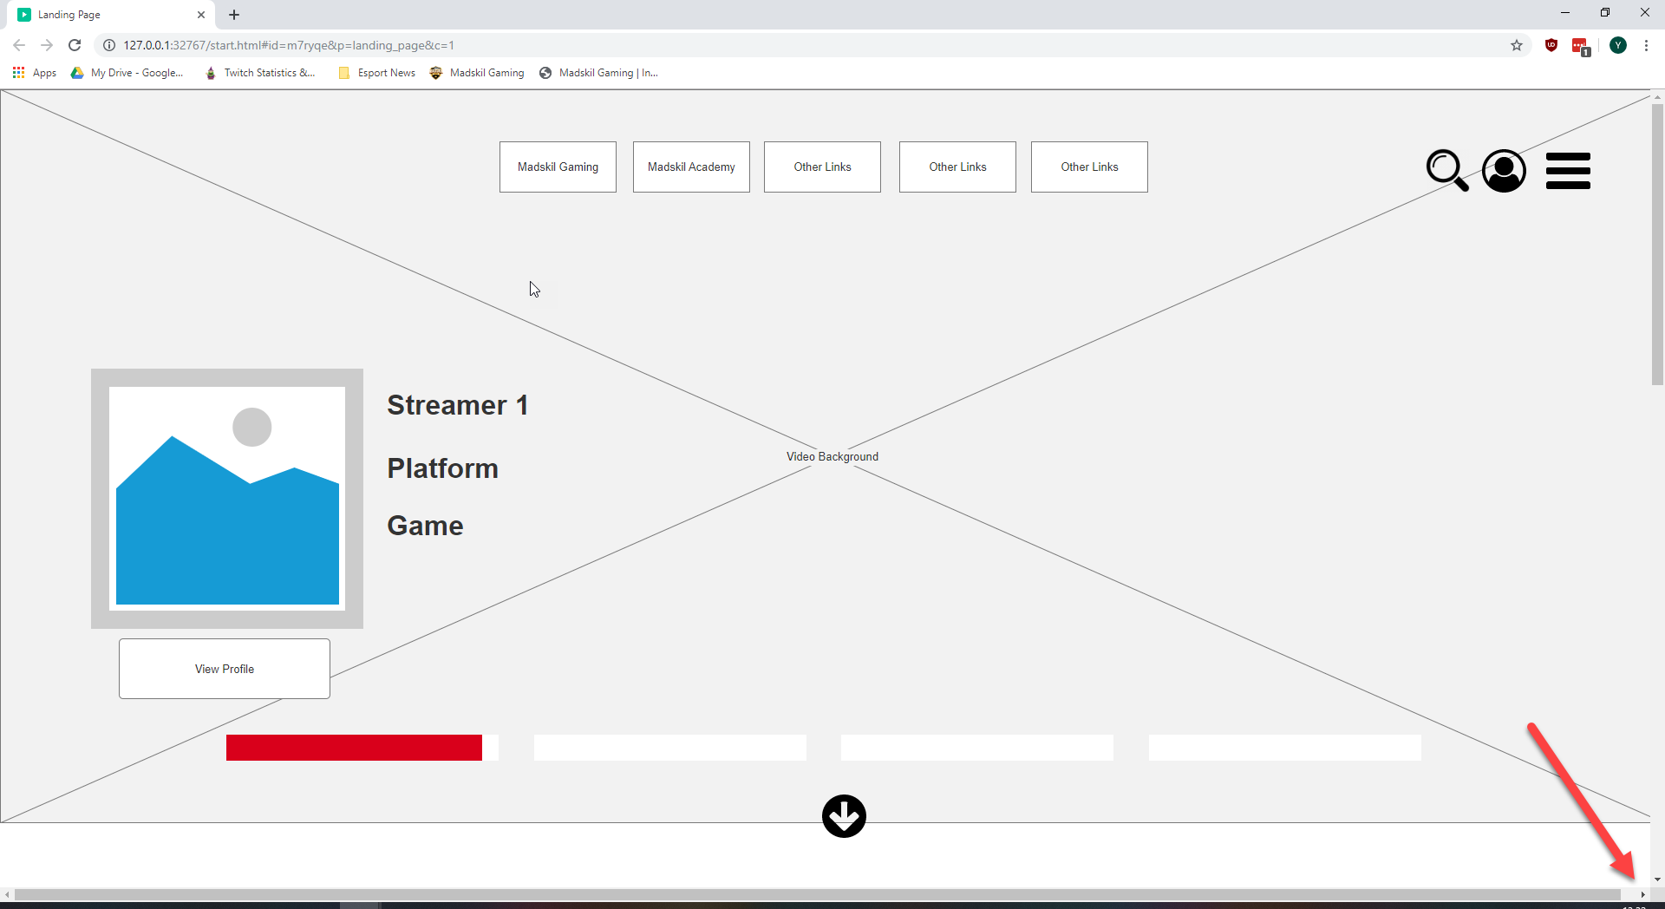Reload the page
This screenshot has width=1665, height=909.
[x=75, y=45]
